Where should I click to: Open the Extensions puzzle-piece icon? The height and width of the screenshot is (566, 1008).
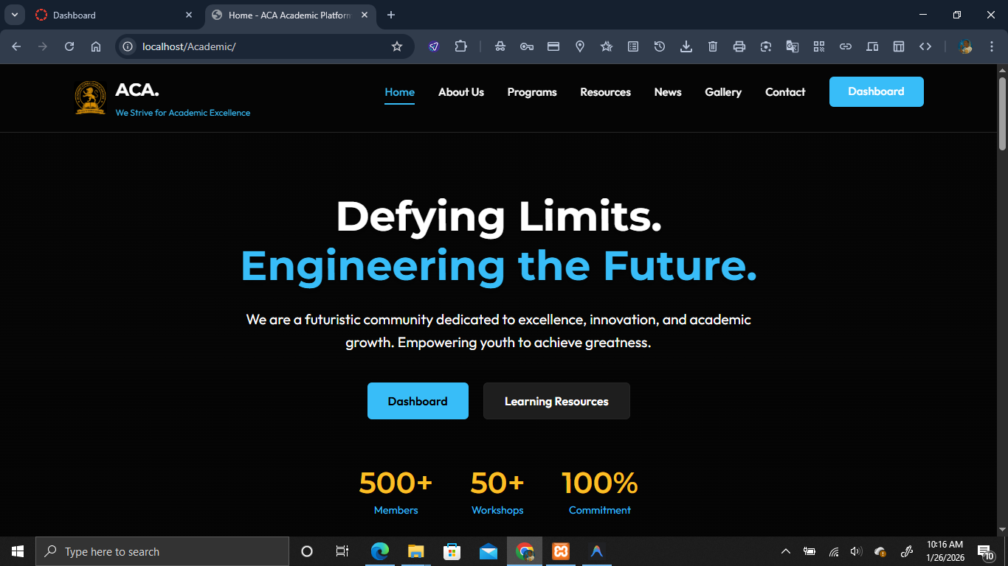[x=460, y=46]
